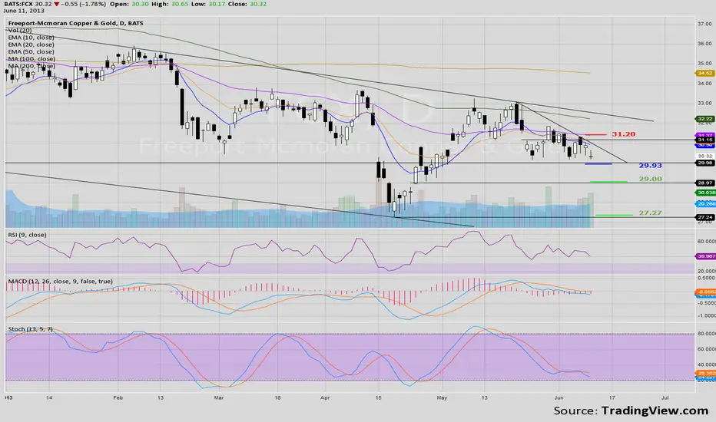This screenshot has height=422, width=716.
Task: Click the red 31.20 price annotation
Action: click(623, 134)
